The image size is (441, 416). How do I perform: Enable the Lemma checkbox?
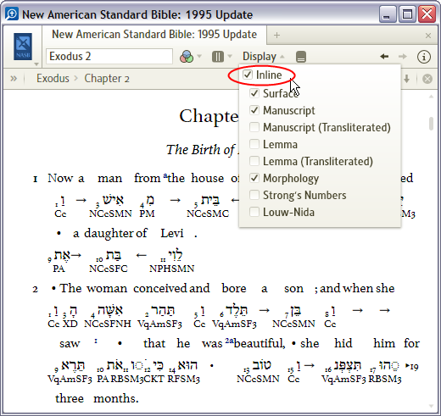(x=254, y=144)
